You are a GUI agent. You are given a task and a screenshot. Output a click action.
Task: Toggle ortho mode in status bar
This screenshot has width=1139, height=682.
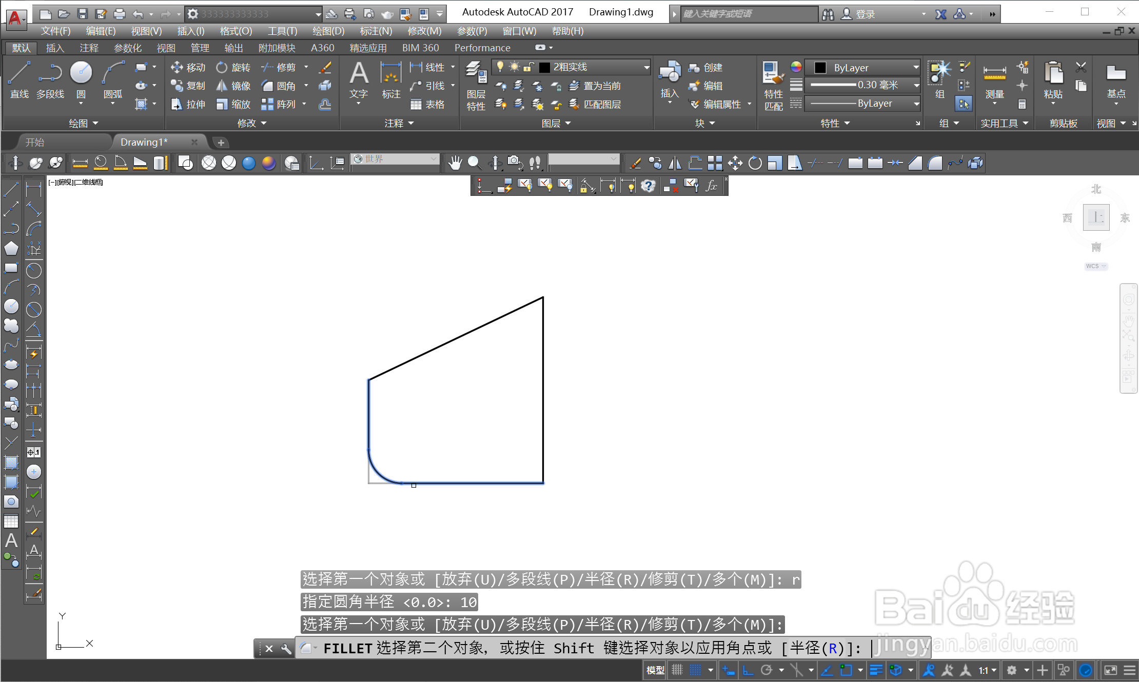click(748, 670)
